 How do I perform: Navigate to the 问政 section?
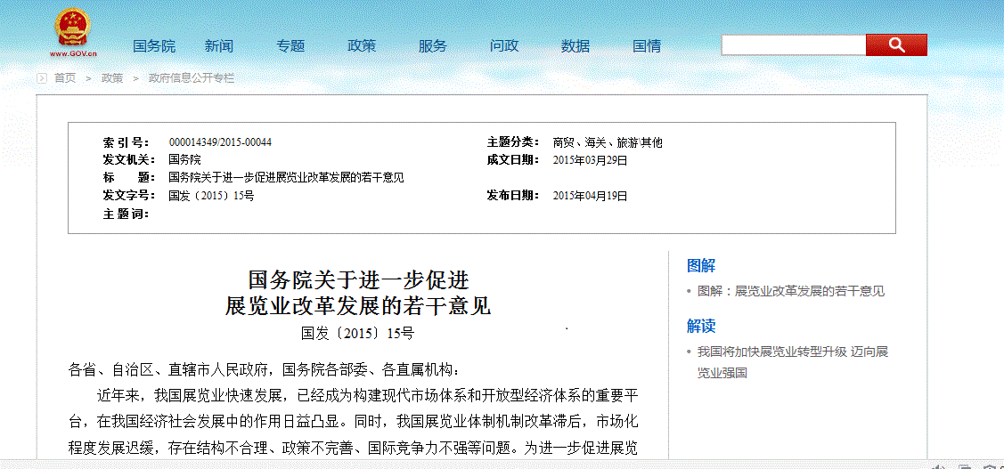[504, 46]
